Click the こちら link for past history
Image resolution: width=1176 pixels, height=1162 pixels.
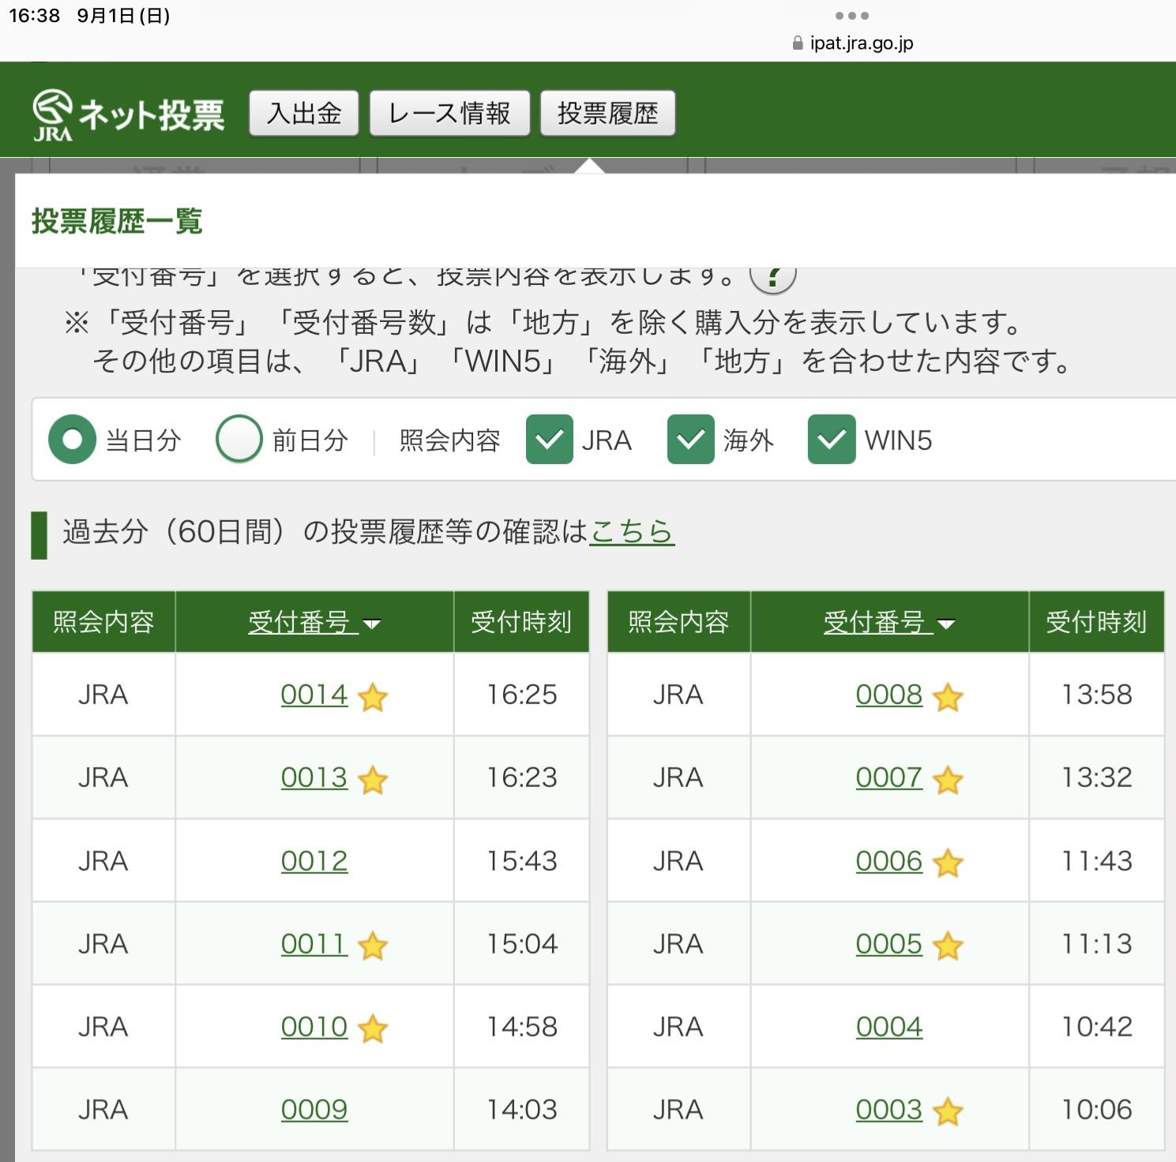pos(632,531)
